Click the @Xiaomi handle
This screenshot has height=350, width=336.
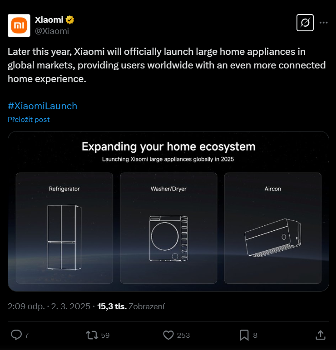pos(52,31)
